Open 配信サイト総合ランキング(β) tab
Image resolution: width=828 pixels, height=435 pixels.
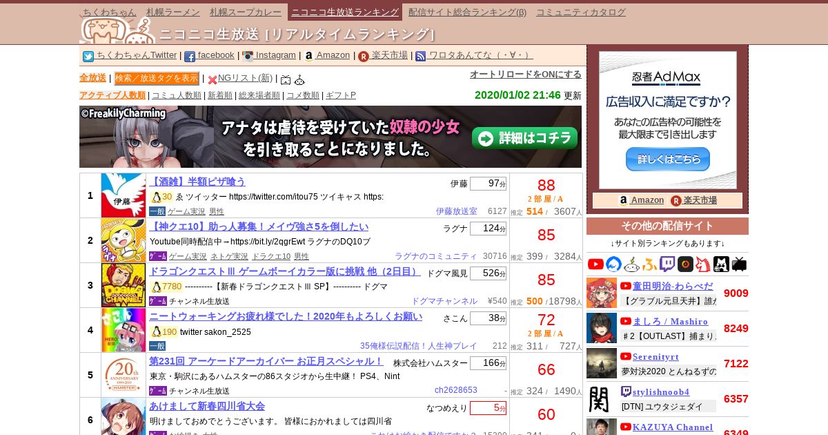pyautogui.click(x=467, y=12)
